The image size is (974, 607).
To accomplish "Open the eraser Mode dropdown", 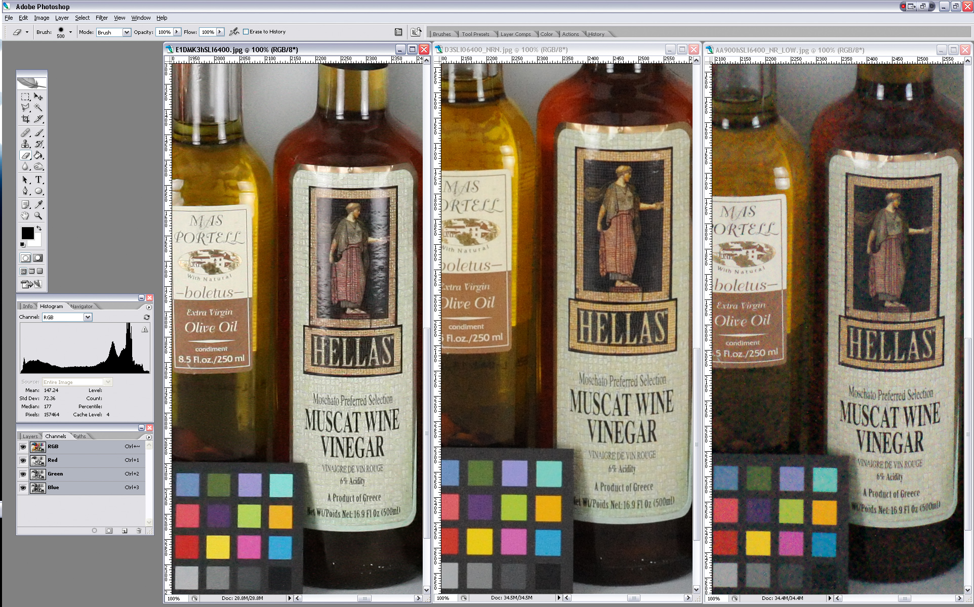I will (126, 32).
